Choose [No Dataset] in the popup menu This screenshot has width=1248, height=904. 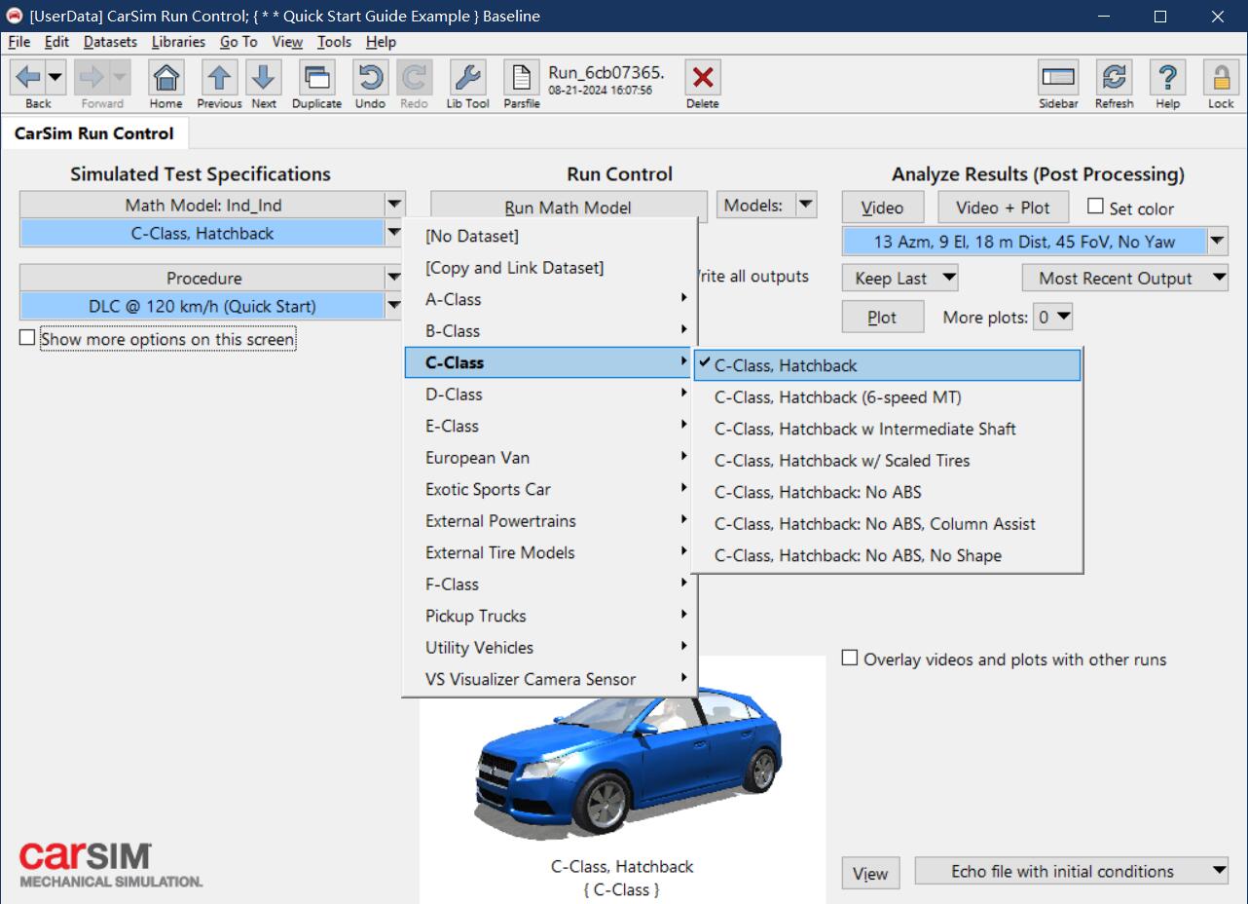pos(550,236)
